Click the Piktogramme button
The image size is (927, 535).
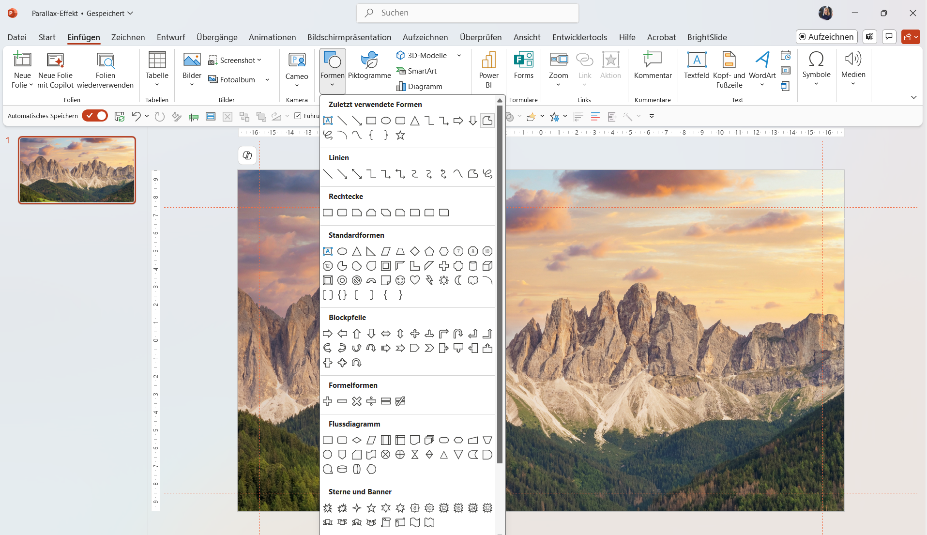tap(369, 66)
